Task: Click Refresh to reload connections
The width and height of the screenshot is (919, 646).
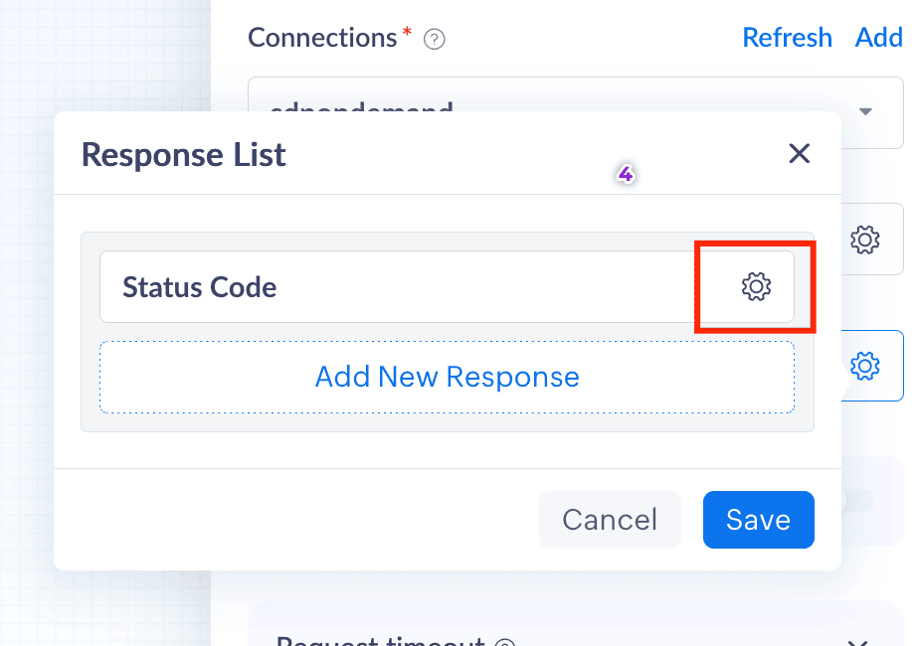Action: coord(787,38)
